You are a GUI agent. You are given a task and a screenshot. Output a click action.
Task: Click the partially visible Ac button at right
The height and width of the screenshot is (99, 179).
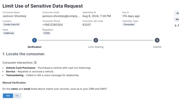click(176, 13)
